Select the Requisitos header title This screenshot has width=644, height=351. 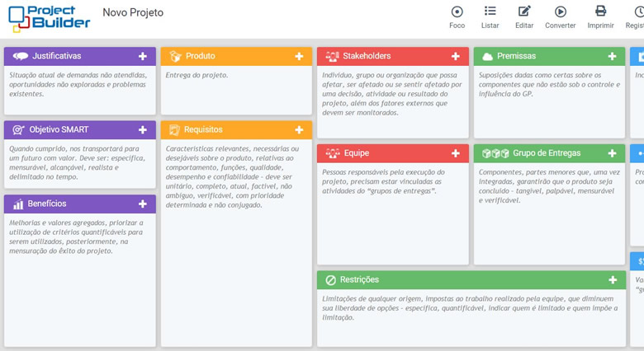(x=203, y=129)
